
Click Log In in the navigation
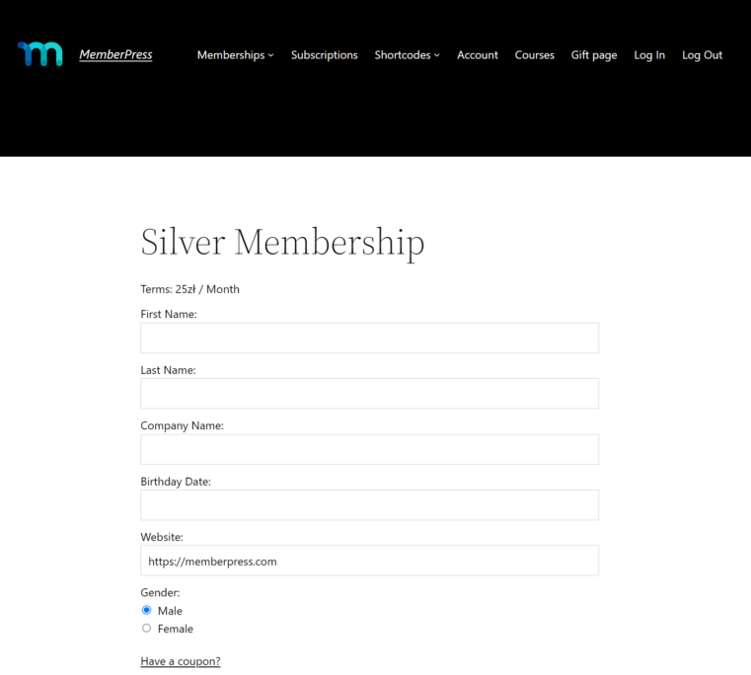coord(649,55)
